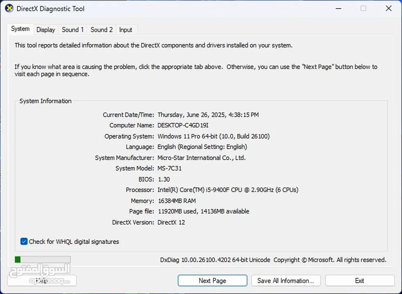Click the Next Page button

(x=212, y=281)
